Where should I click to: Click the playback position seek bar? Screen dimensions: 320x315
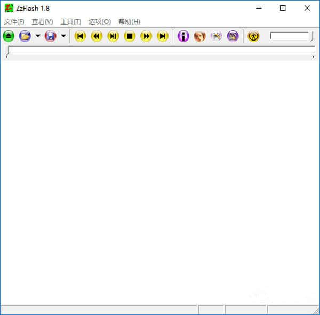click(x=161, y=51)
